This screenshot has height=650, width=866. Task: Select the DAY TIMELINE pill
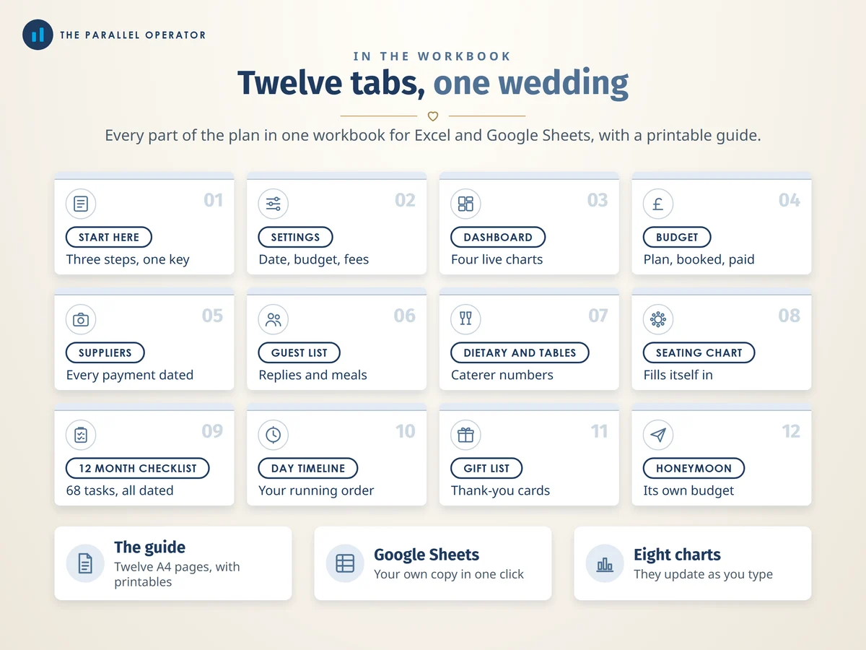click(308, 468)
